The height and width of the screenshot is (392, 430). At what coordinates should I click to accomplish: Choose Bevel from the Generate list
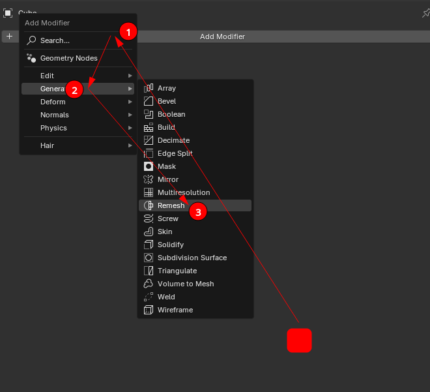point(167,101)
